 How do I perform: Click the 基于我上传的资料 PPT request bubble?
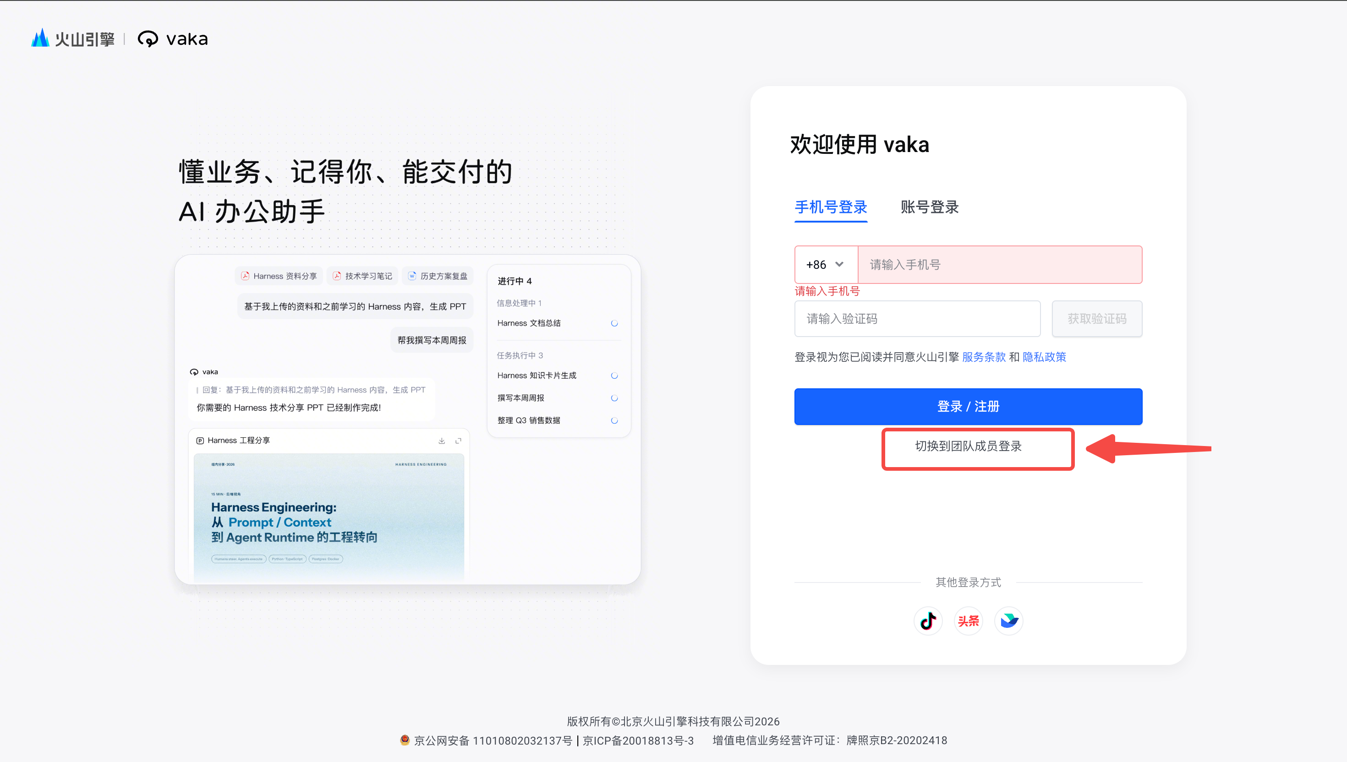[x=355, y=307]
